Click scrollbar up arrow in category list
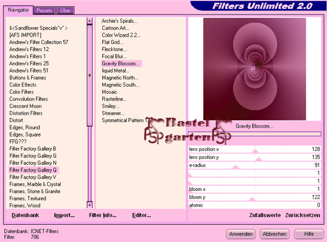 click(90, 21)
